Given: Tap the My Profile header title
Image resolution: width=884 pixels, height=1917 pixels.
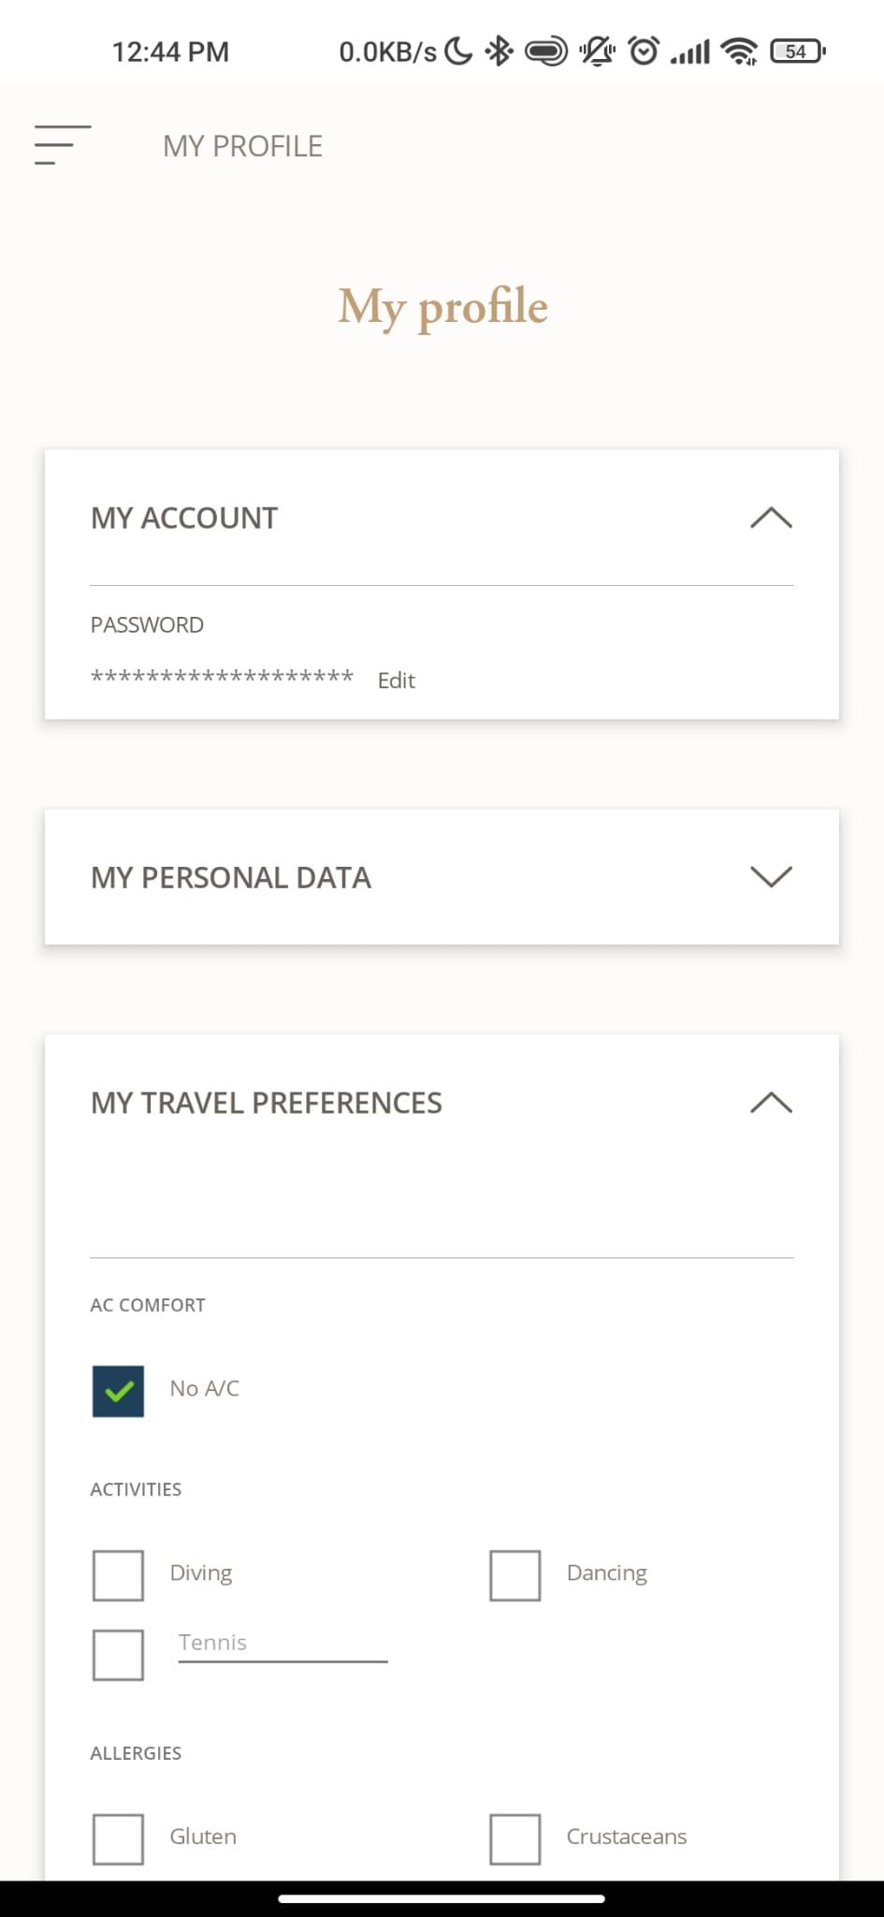Looking at the screenshot, I should [x=242, y=146].
